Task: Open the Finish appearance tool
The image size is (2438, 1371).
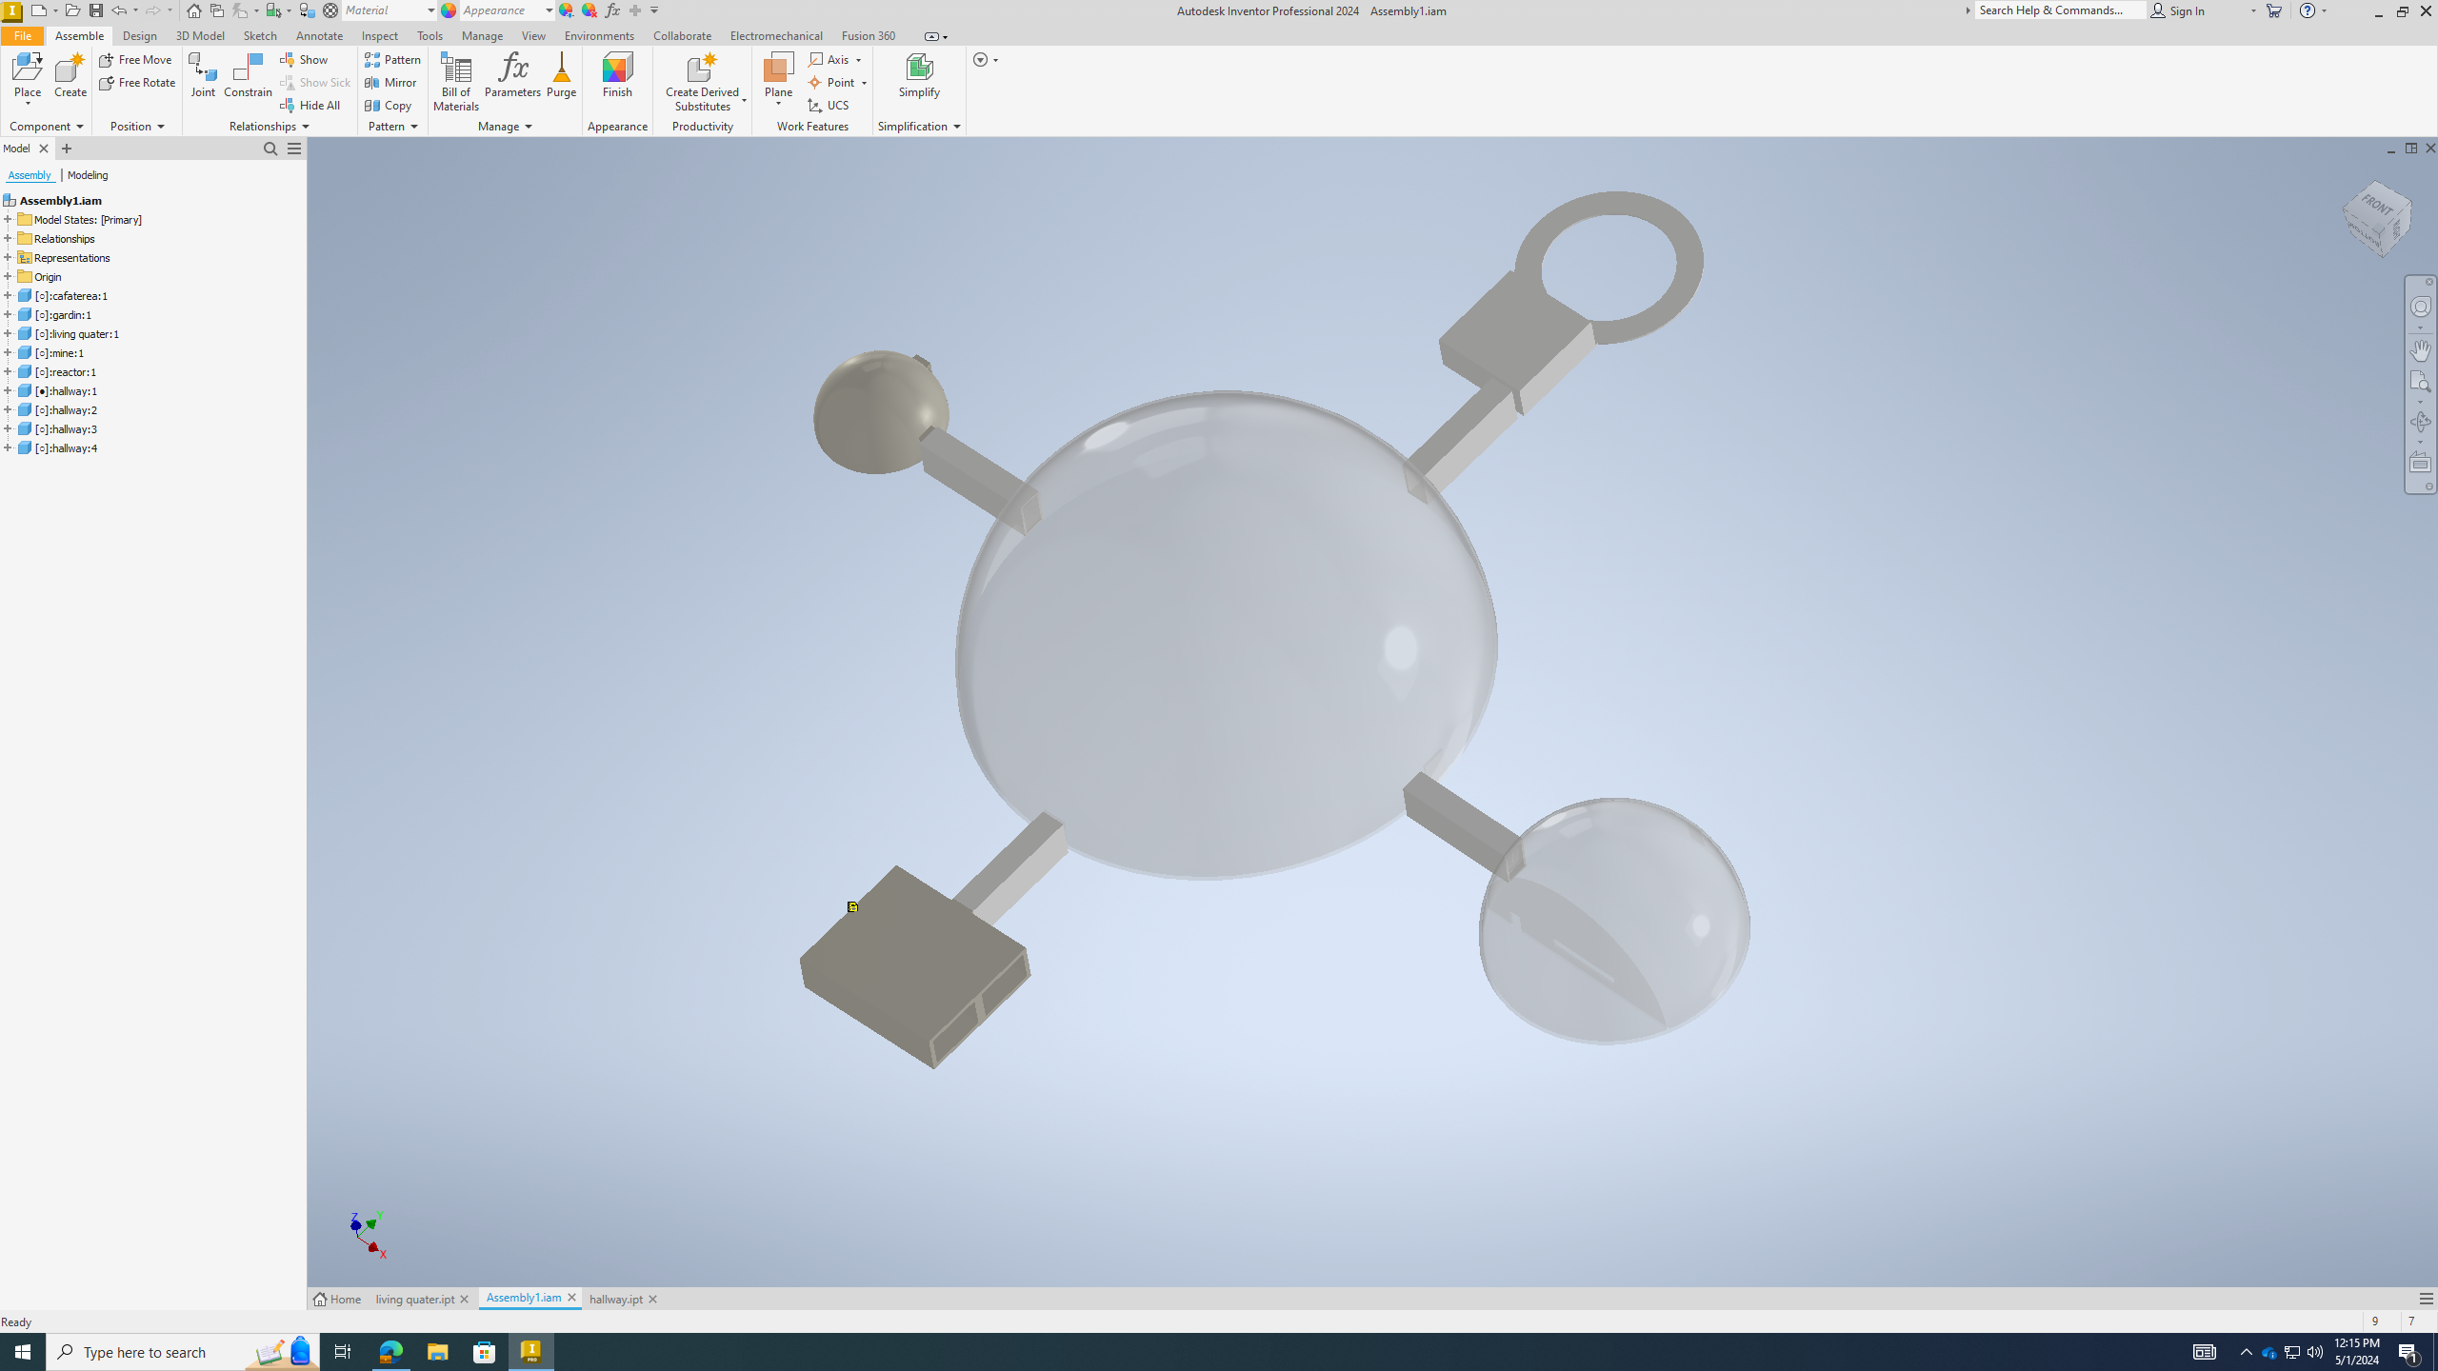Action: [x=617, y=75]
